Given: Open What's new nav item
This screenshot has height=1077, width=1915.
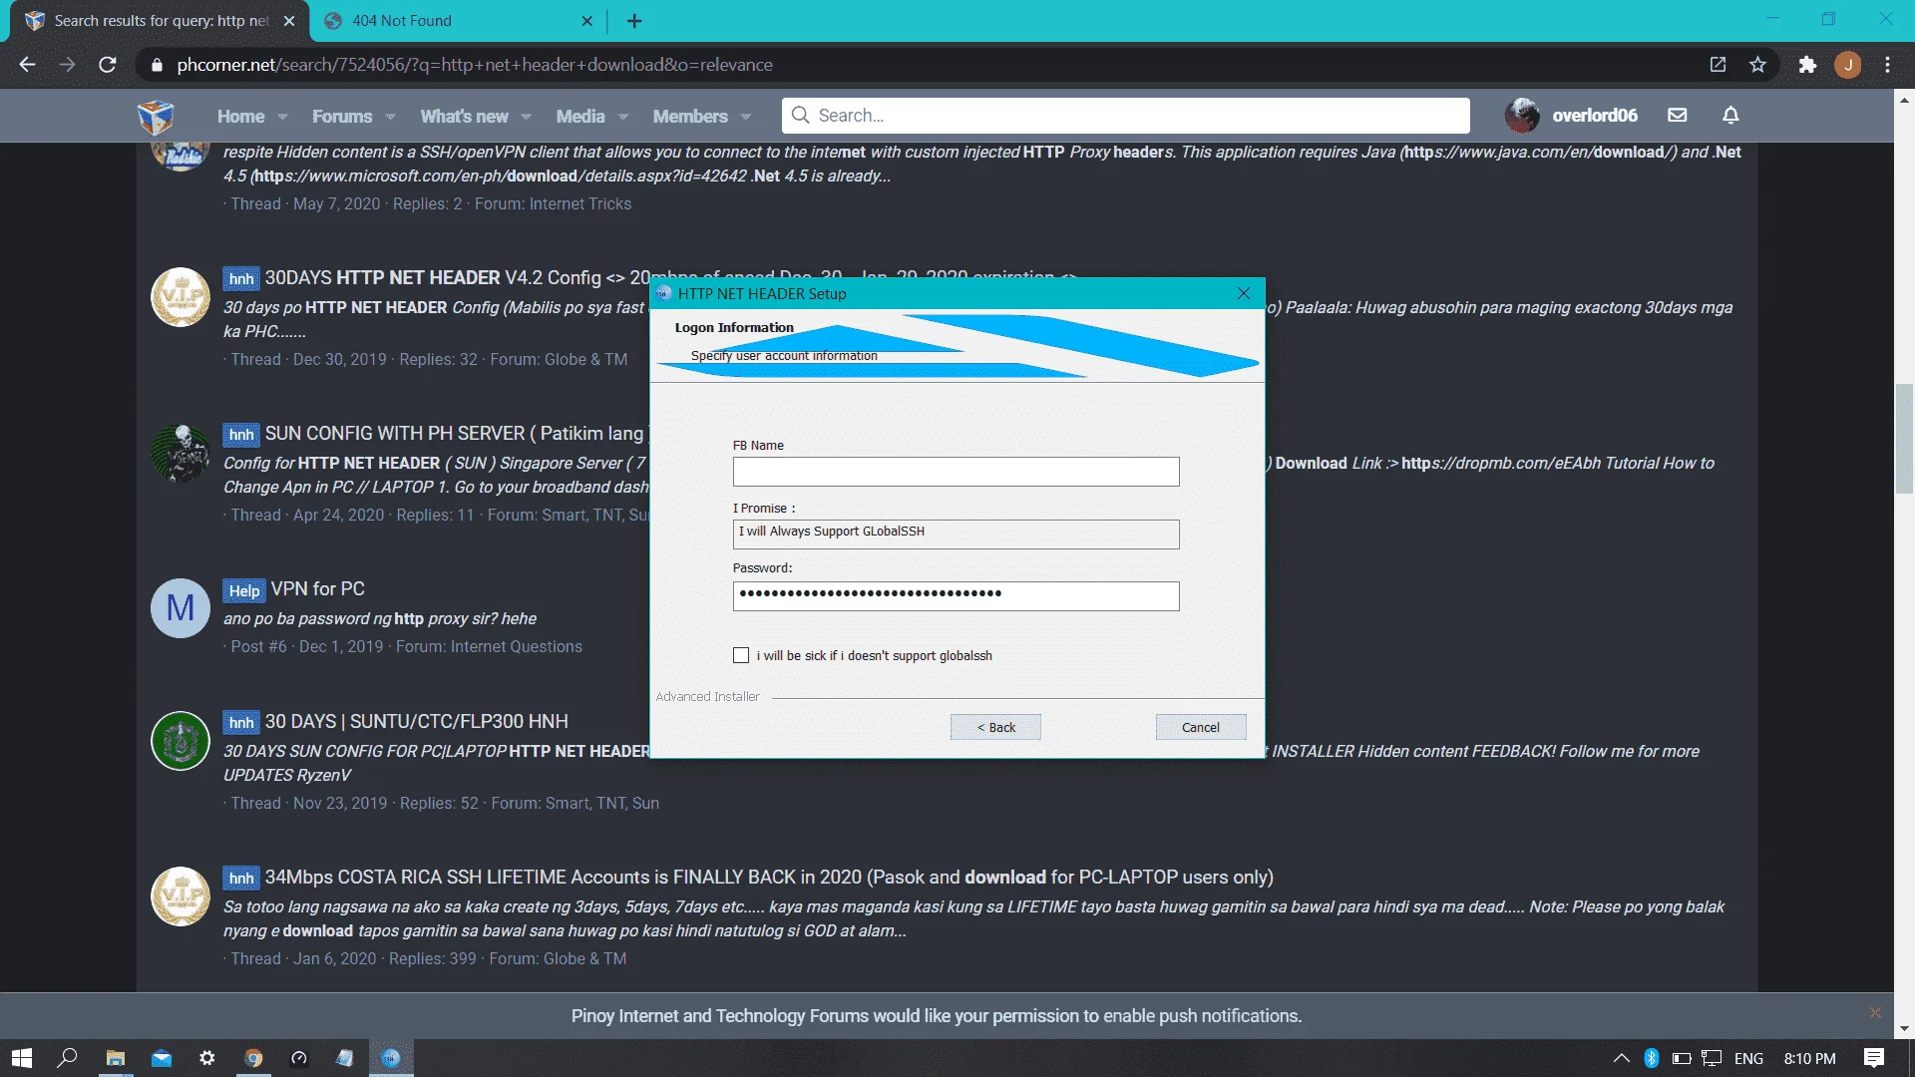Looking at the screenshot, I should (464, 117).
